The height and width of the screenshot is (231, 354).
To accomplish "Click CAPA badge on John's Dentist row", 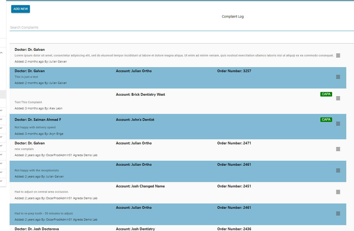I will pyautogui.click(x=326, y=120).
